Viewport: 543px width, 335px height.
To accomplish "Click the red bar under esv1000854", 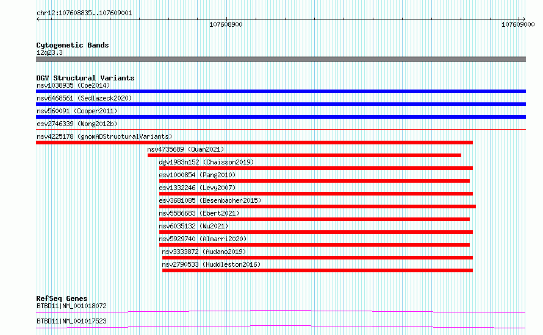I will (x=314, y=181).
